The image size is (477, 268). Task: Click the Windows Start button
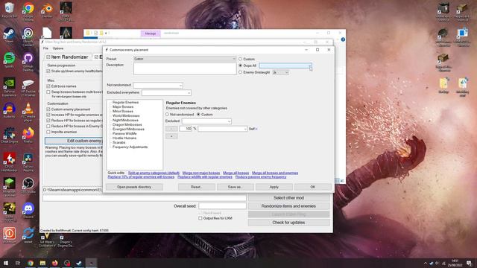point(6,263)
